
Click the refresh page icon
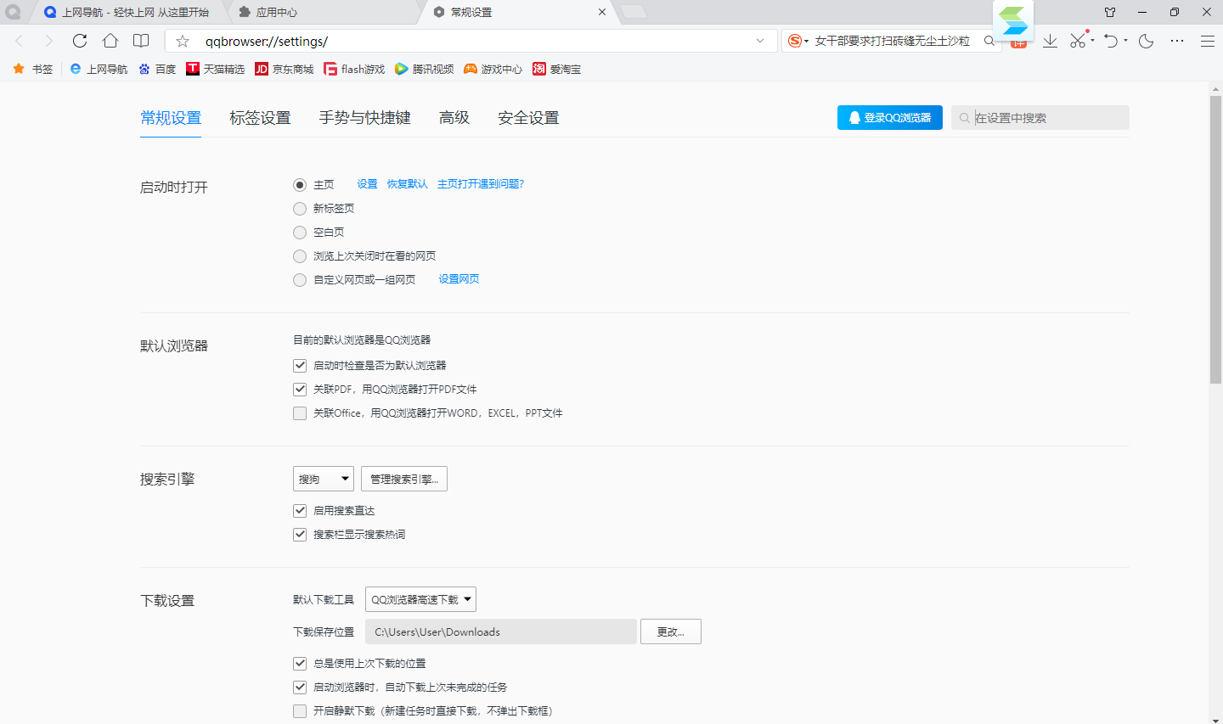(x=80, y=41)
